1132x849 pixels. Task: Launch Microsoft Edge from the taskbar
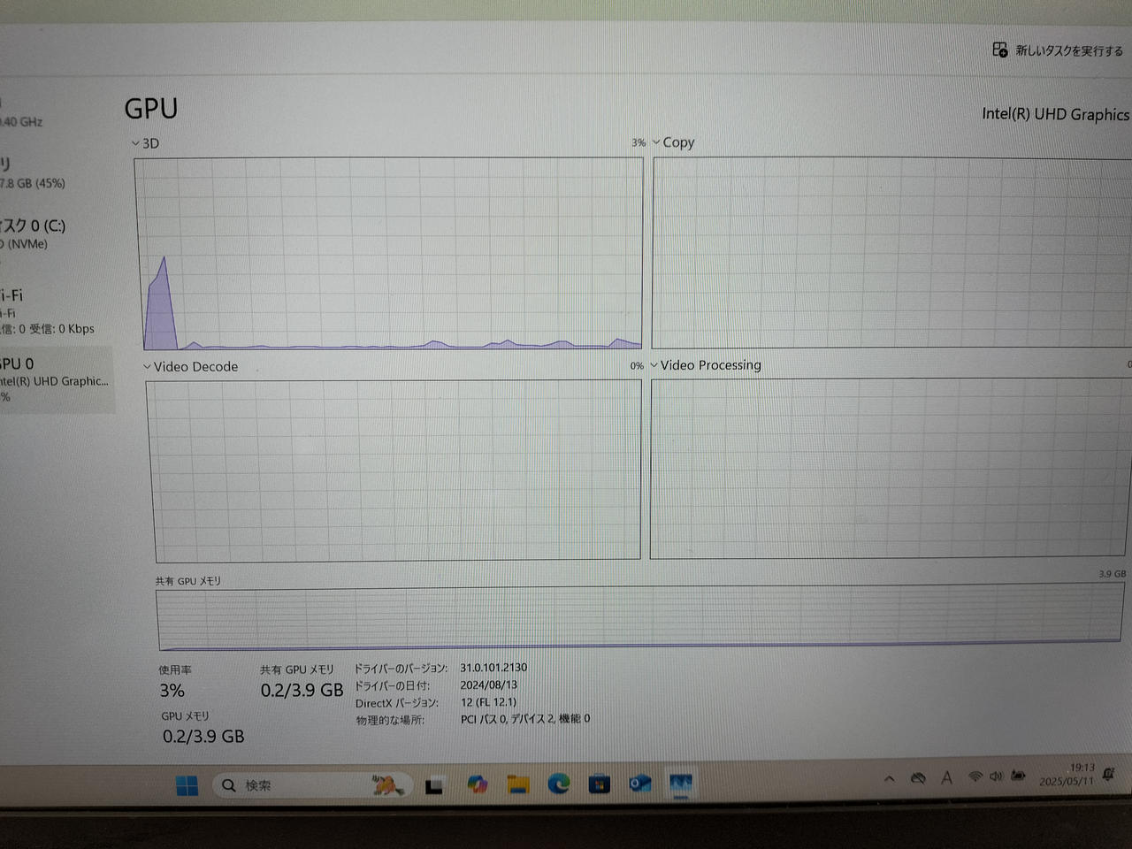(x=558, y=783)
